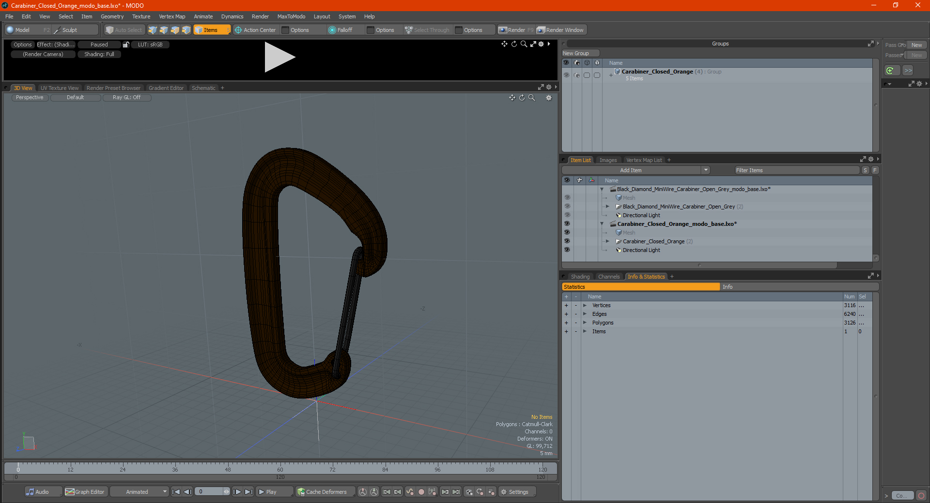Click the 3D viewport zoom magnifier icon

[531, 98]
